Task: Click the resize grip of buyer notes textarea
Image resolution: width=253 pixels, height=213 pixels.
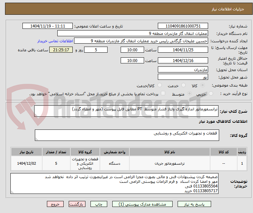Action: 12,192
